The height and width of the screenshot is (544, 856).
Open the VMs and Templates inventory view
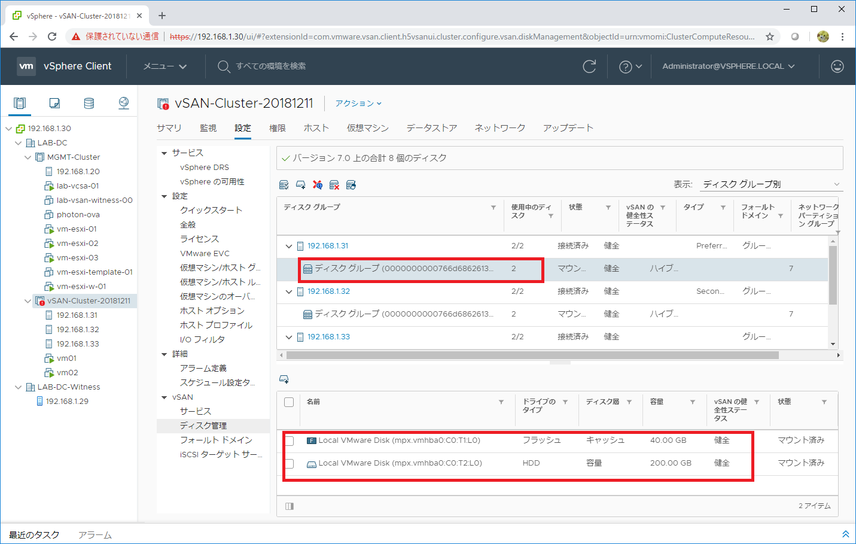[x=54, y=103]
